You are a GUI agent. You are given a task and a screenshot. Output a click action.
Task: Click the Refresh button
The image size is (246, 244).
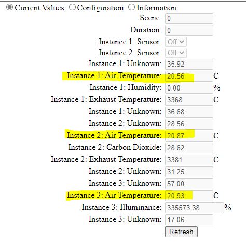(181, 232)
